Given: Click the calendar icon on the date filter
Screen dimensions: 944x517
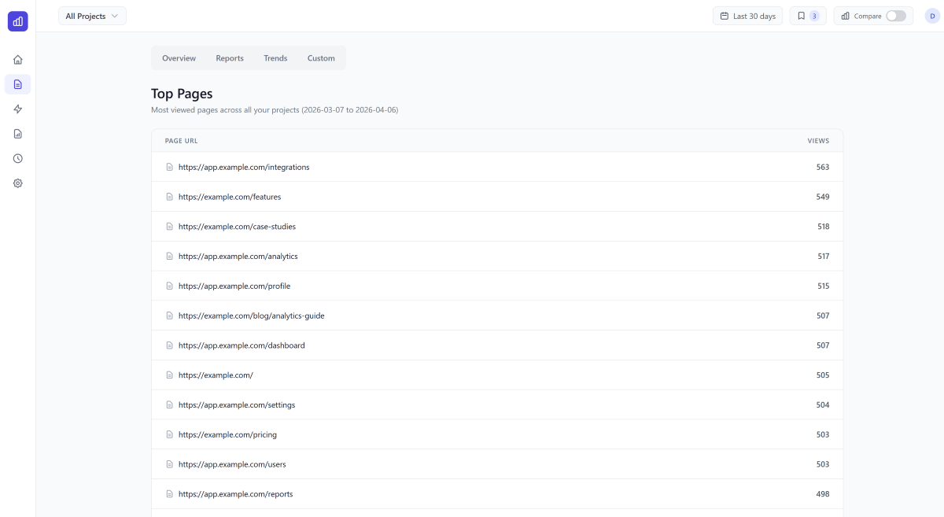Looking at the screenshot, I should (724, 16).
